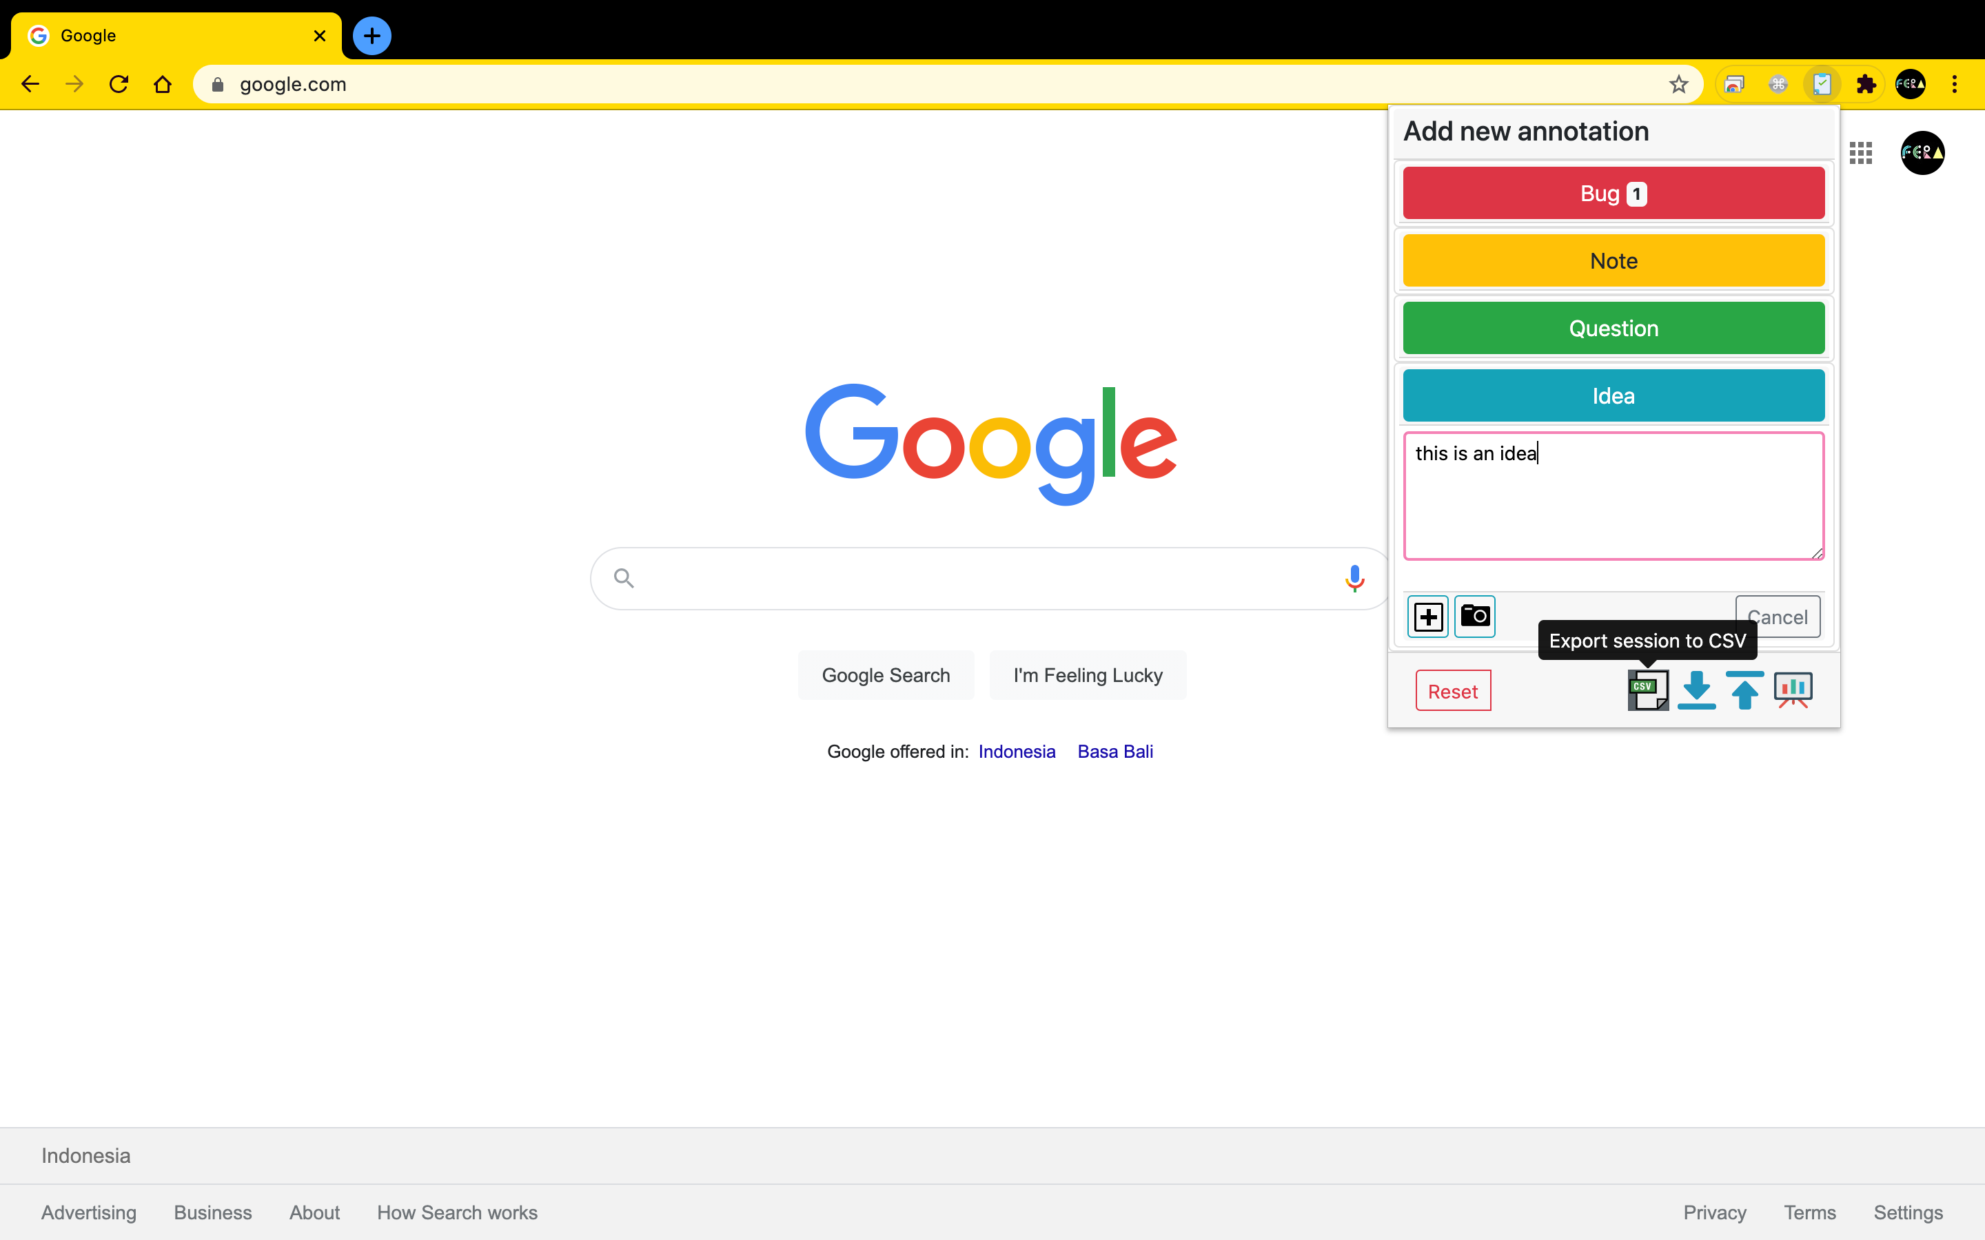Select the Google browser tab
The image size is (1985, 1240).
[164, 36]
